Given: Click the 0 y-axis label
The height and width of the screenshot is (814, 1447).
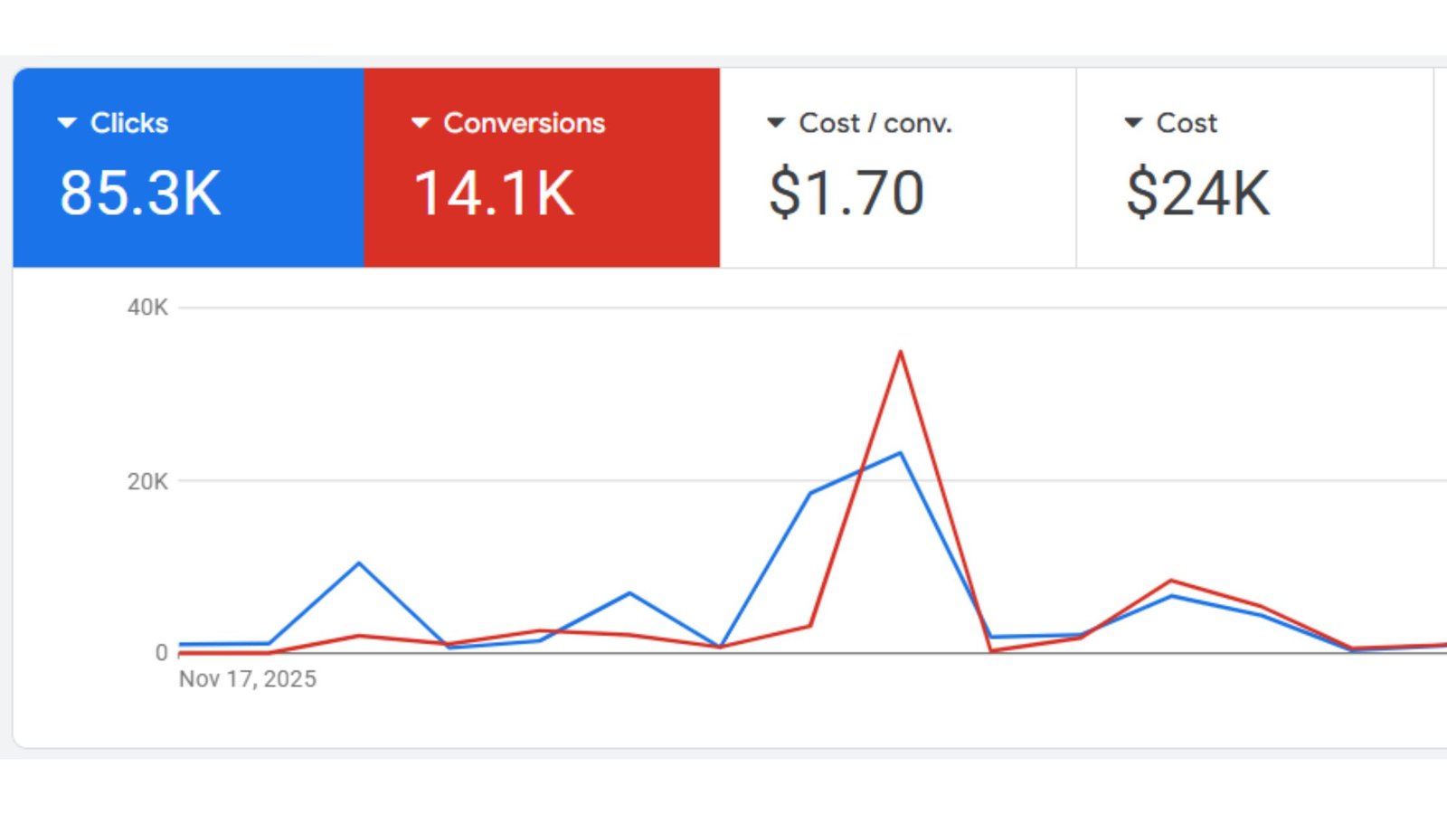Looking at the screenshot, I should 161,652.
